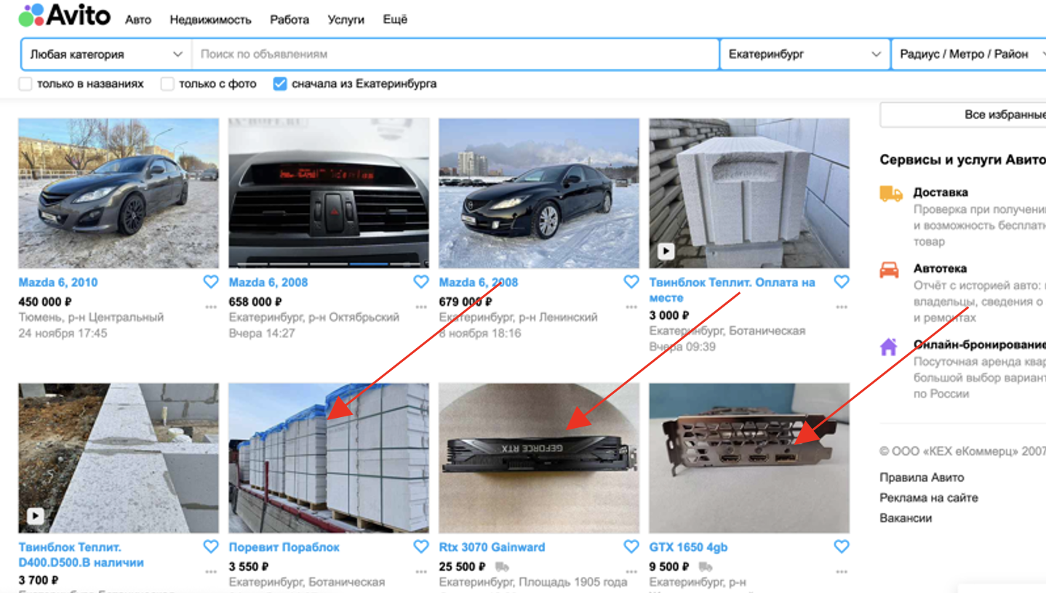The height and width of the screenshot is (593, 1046).
Task: Open more options for the 3 000 ₽ Твинблок
Action: click(842, 307)
